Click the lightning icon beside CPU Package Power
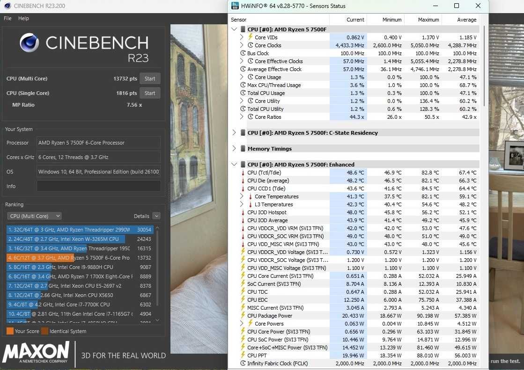Image resolution: width=524 pixels, height=370 pixels. (243, 316)
